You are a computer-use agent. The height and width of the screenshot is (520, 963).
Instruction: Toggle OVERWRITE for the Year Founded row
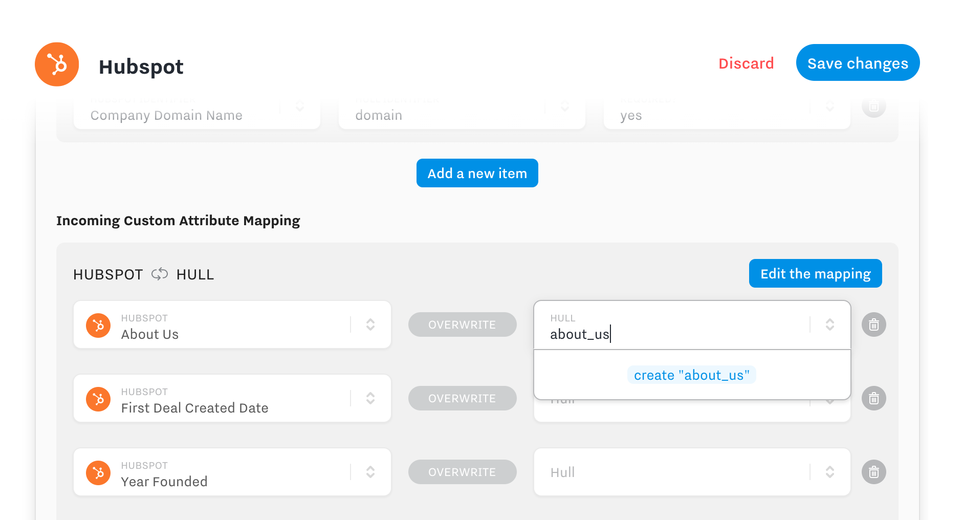click(462, 472)
